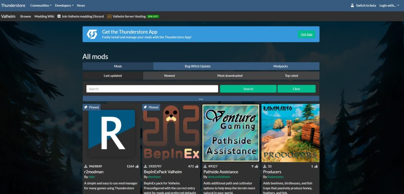Click the 30% OFF green badge
404x194 pixels.
[x=153, y=17]
